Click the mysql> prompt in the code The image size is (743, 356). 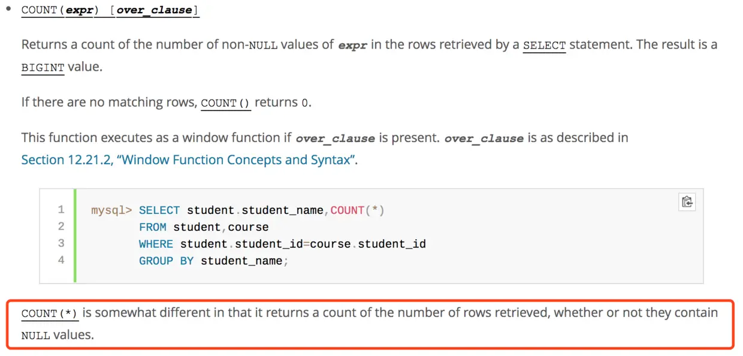pos(111,210)
